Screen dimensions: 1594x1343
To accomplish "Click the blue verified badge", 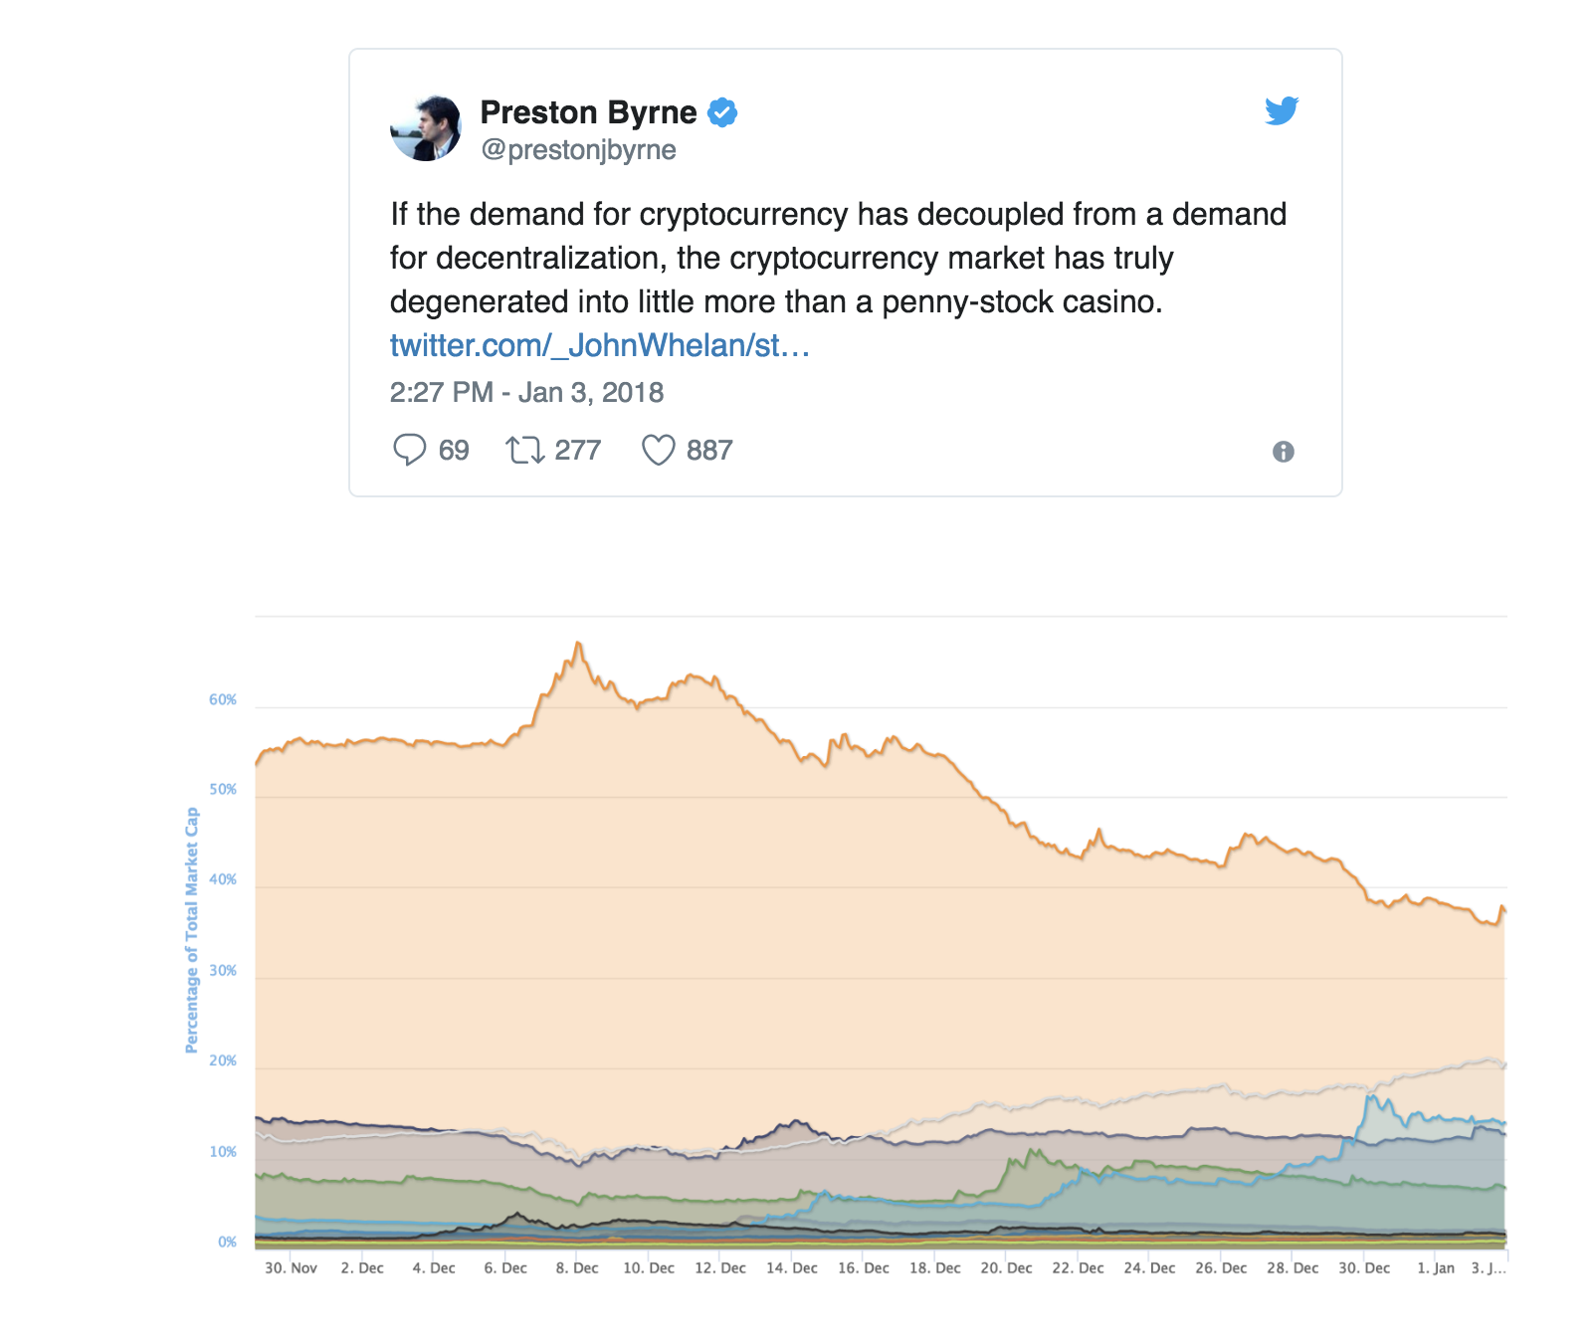I will [x=722, y=112].
